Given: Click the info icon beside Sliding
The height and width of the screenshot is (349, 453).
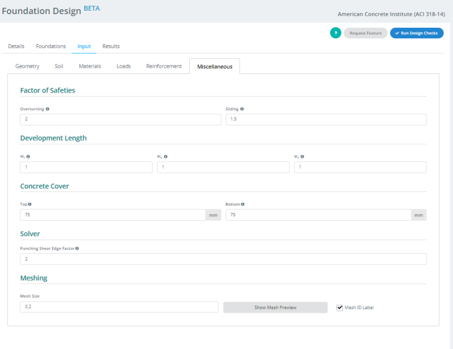Looking at the screenshot, I should (242, 109).
